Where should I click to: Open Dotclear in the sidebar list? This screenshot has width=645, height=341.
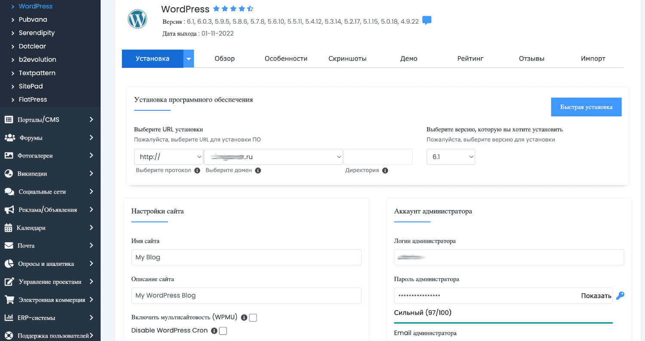[32, 46]
